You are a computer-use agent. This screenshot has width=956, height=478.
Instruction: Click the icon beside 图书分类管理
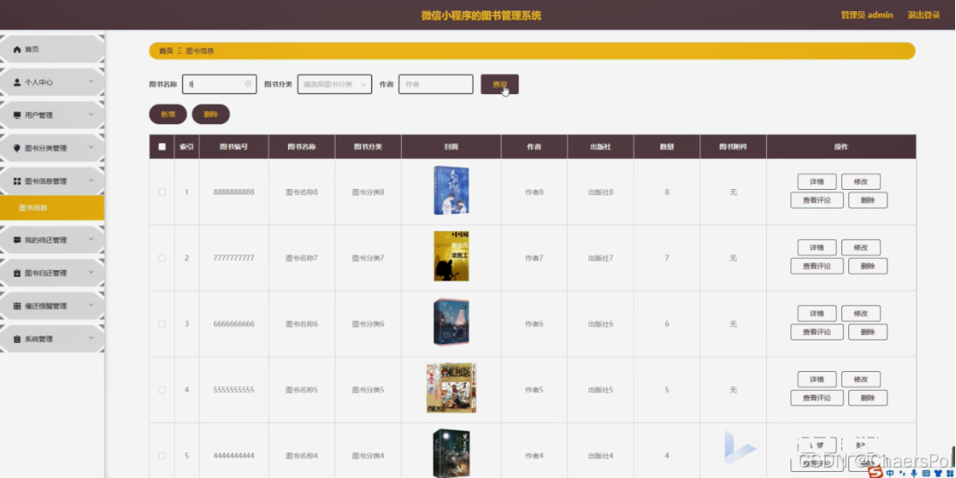click(17, 148)
